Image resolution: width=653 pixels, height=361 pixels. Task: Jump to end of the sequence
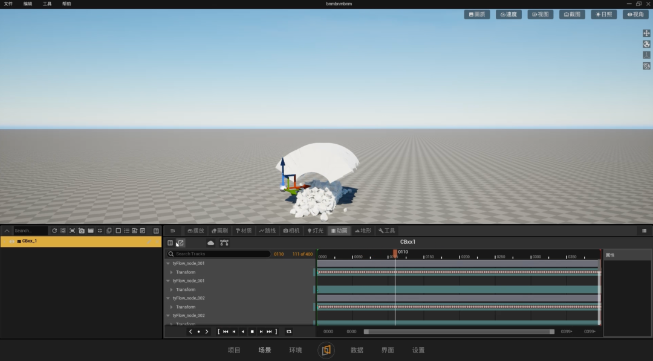click(270, 331)
